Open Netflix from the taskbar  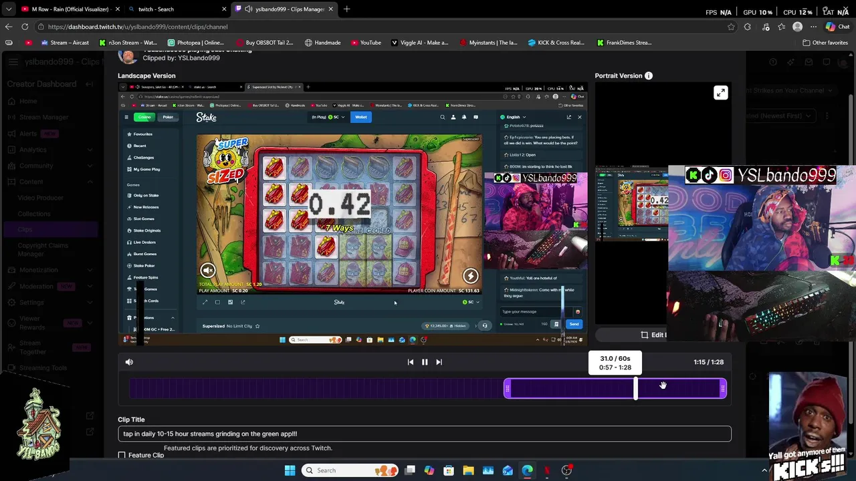[547, 470]
